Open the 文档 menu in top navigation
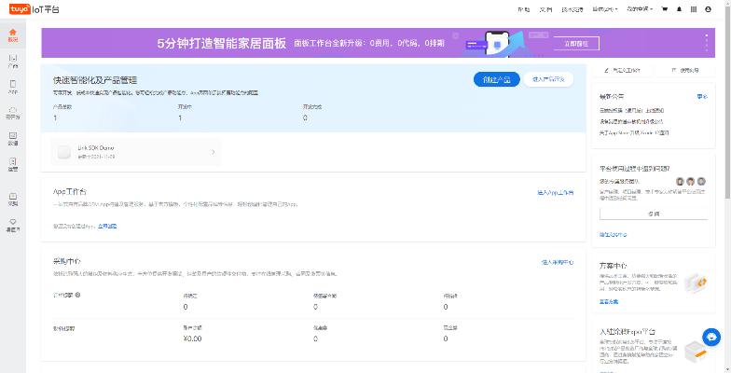This screenshot has height=373, width=731. point(547,8)
